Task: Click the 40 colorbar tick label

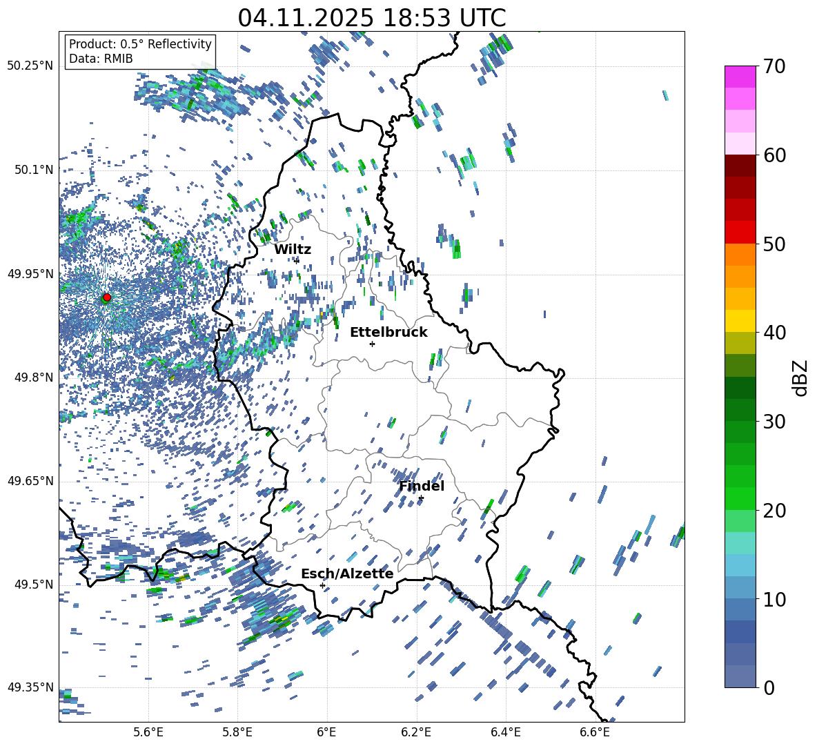Action: tap(774, 333)
